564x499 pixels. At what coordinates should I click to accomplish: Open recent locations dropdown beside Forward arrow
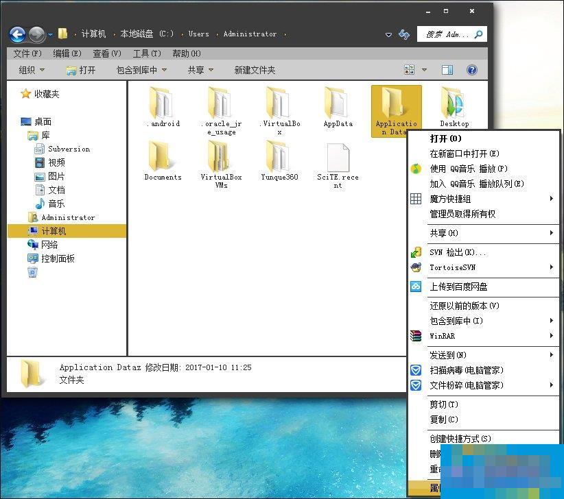pyautogui.click(x=50, y=35)
